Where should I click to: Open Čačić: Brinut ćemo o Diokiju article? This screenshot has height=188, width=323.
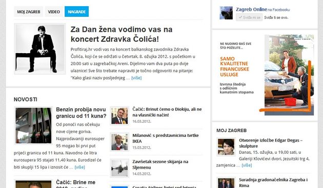pyautogui.click(x=167, y=112)
